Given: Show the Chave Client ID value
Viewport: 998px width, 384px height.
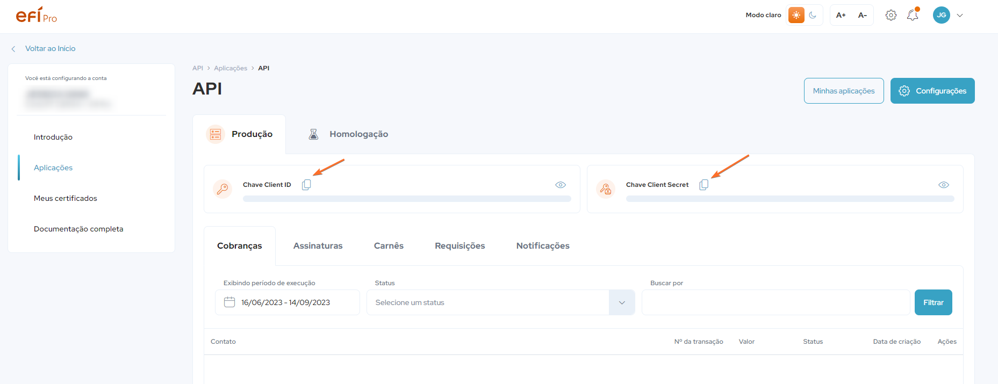Looking at the screenshot, I should [x=561, y=185].
